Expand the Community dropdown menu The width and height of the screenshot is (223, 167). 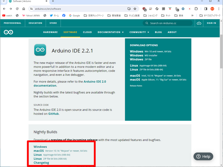pyautogui.click(x=139, y=32)
